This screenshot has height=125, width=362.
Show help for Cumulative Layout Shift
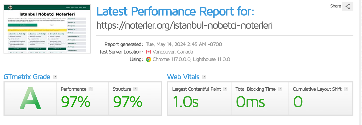346,89
